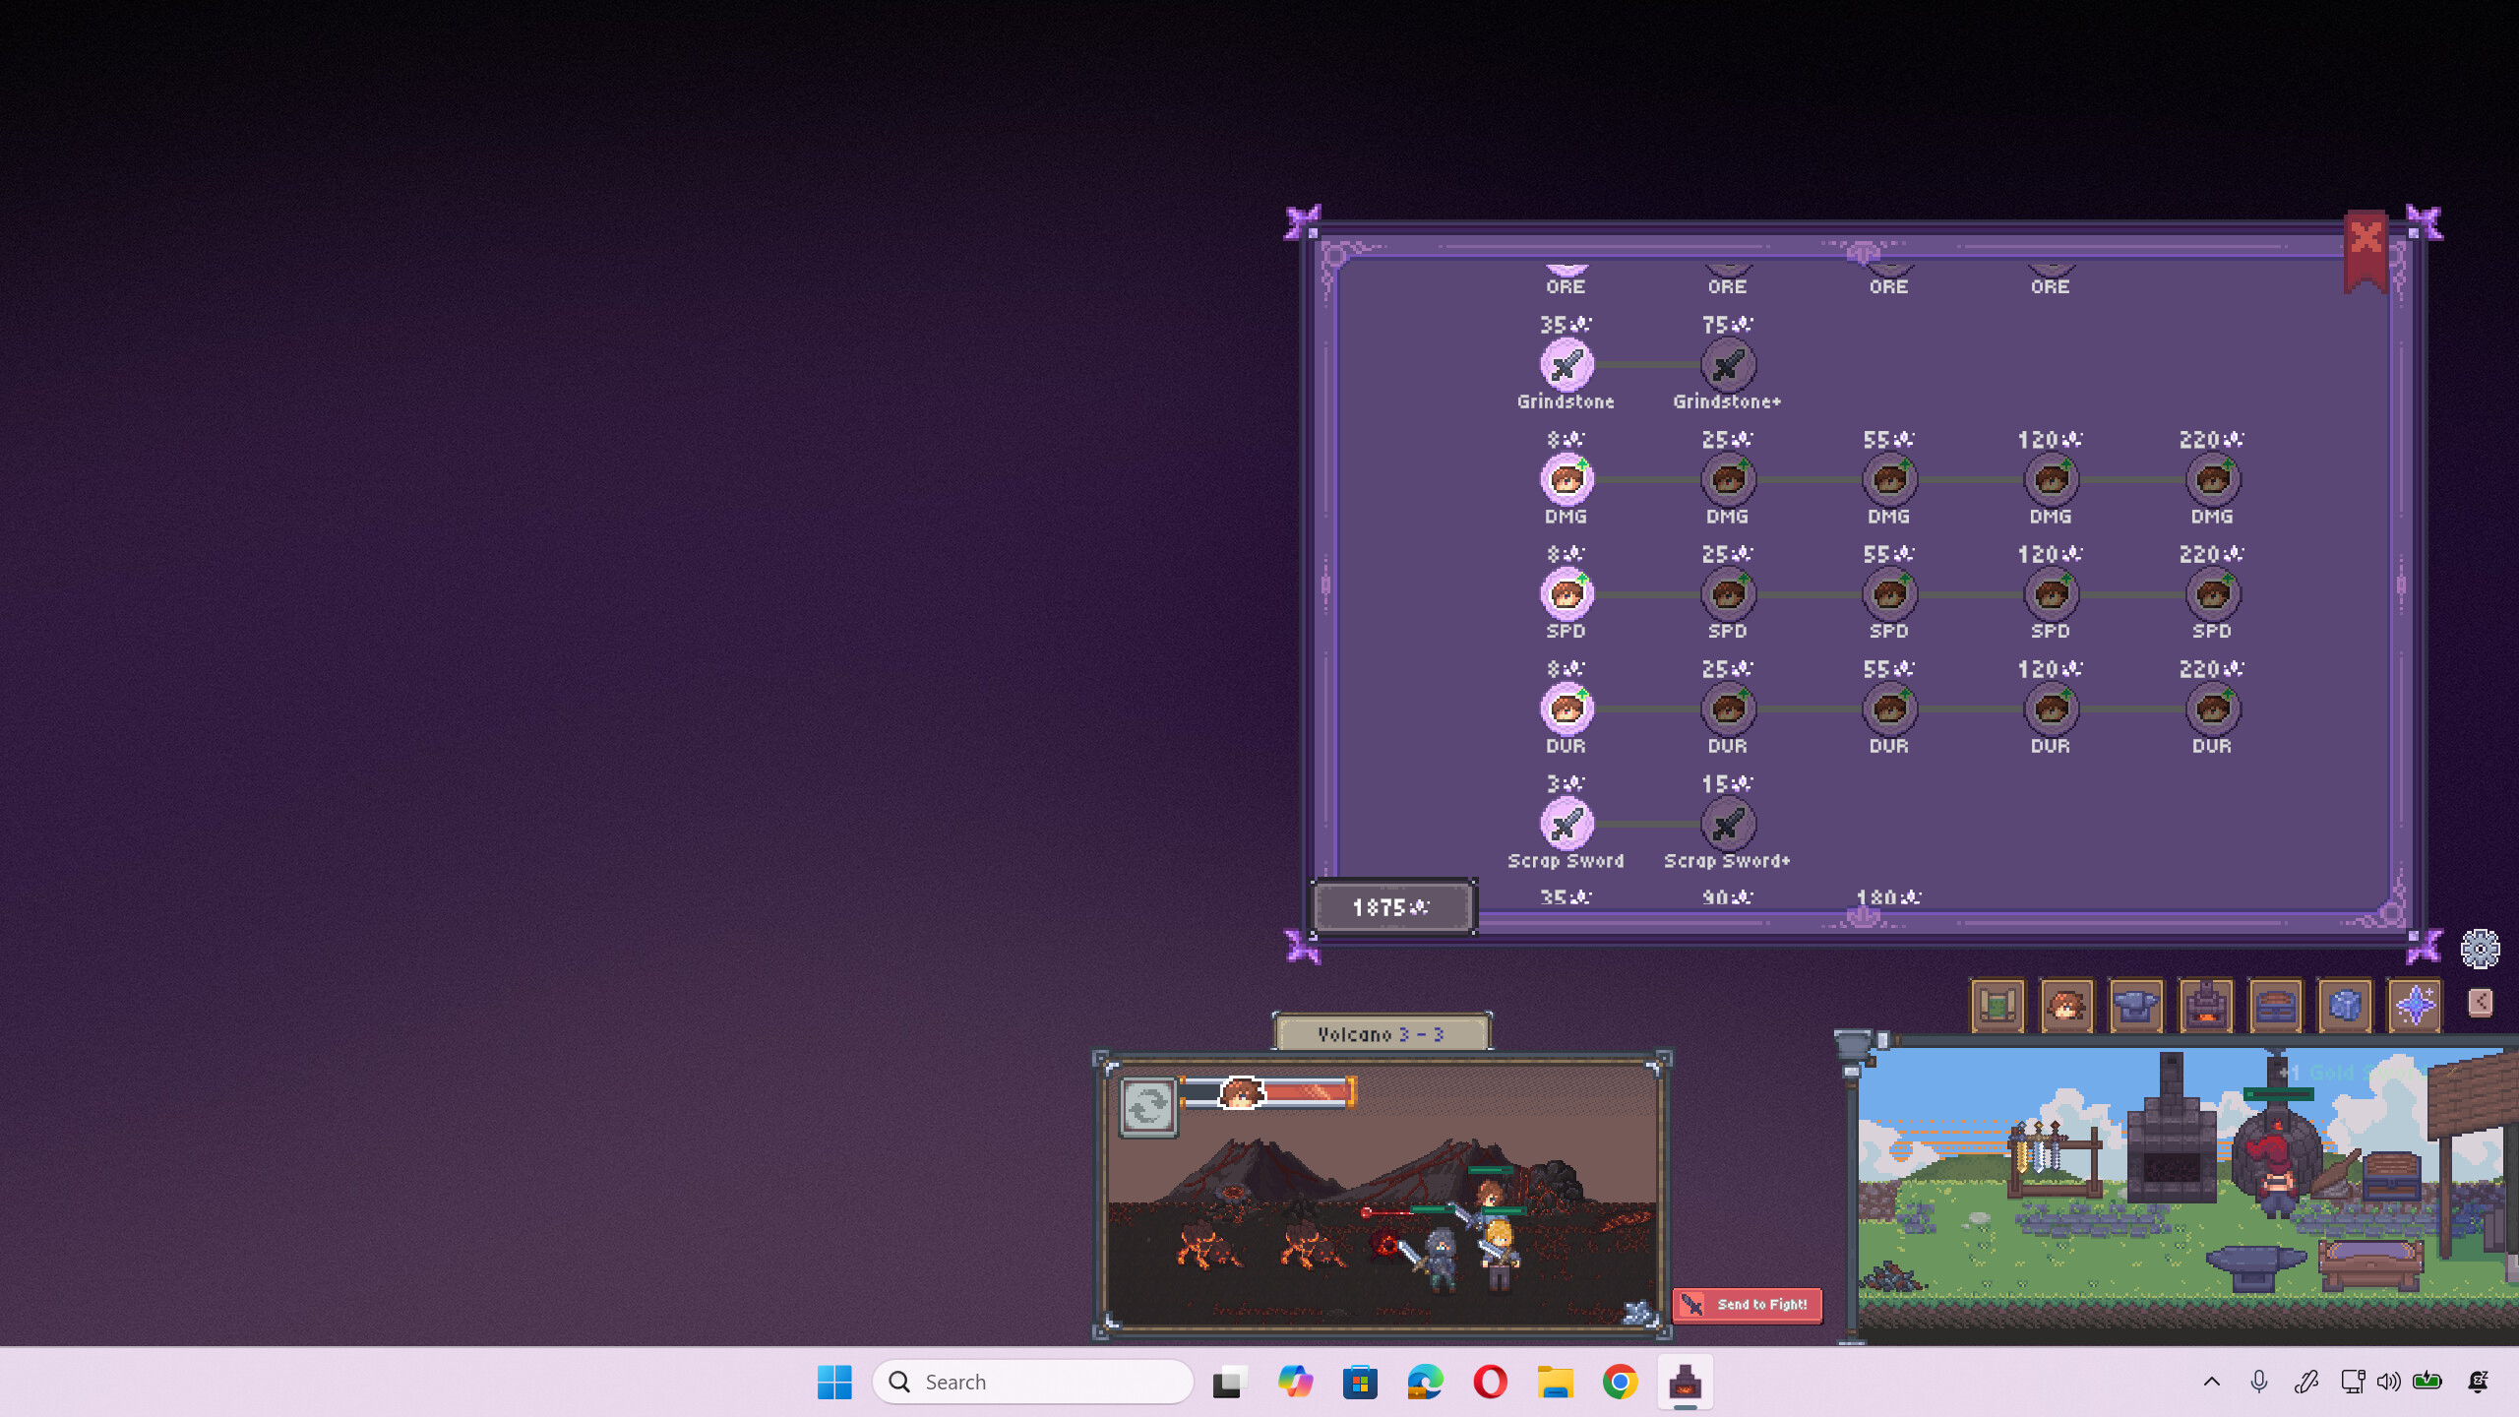The width and height of the screenshot is (2519, 1417).
Task: Open the storage chest menu
Action: pos(2276,1005)
